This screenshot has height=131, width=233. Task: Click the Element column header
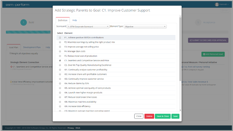click(68, 33)
